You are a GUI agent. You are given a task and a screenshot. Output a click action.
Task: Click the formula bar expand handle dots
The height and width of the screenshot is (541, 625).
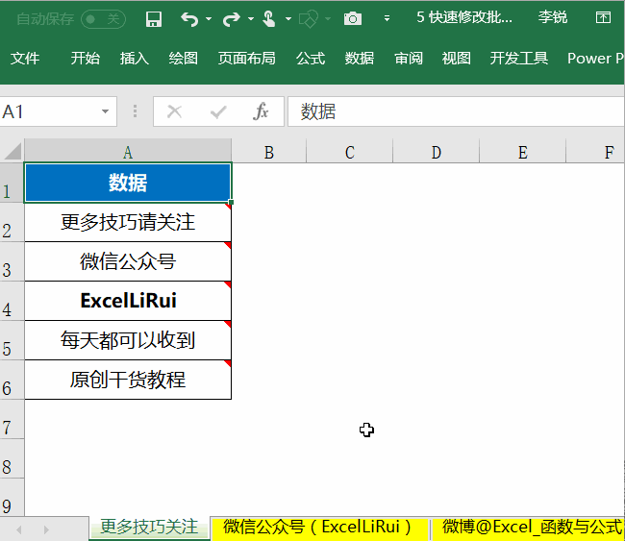(x=136, y=111)
